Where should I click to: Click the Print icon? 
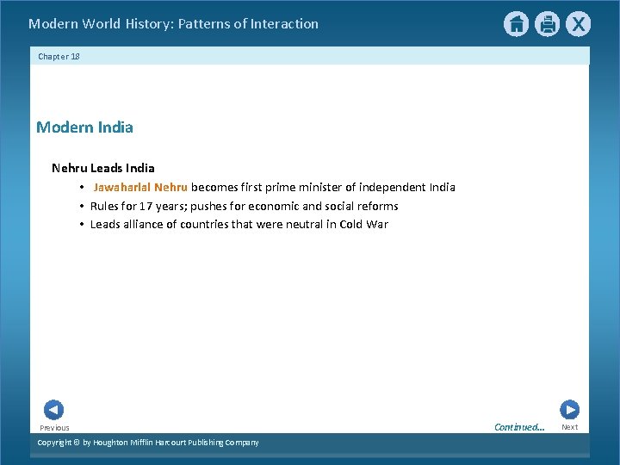(x=548, y=24)
